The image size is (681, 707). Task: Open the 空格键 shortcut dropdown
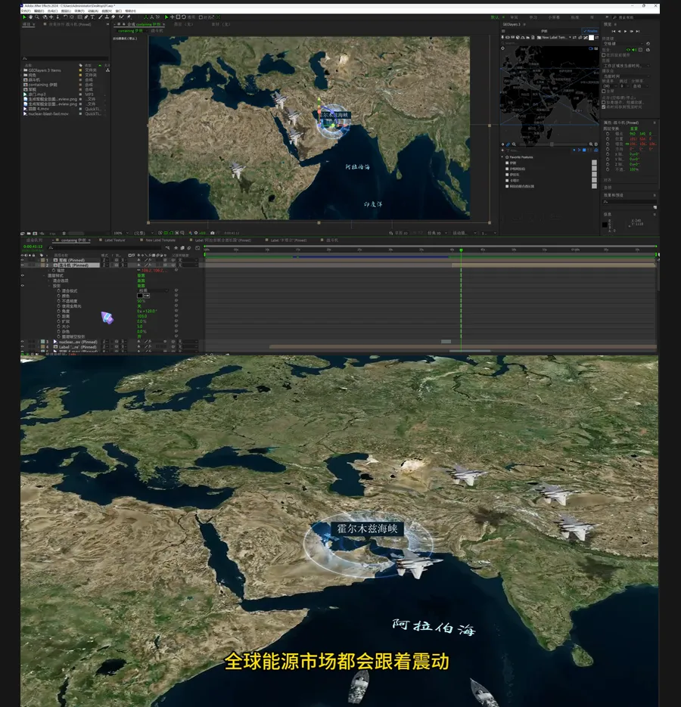coord(623,44)
